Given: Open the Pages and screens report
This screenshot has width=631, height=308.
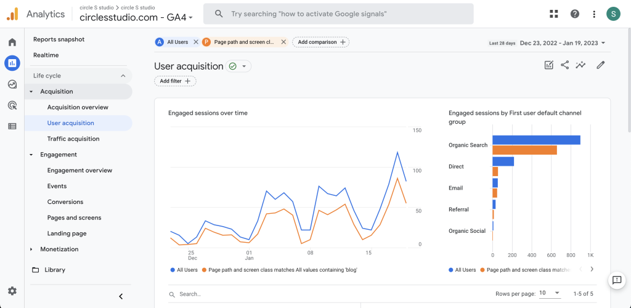Looking at the screenshot, I should click(x=74, y=217).
